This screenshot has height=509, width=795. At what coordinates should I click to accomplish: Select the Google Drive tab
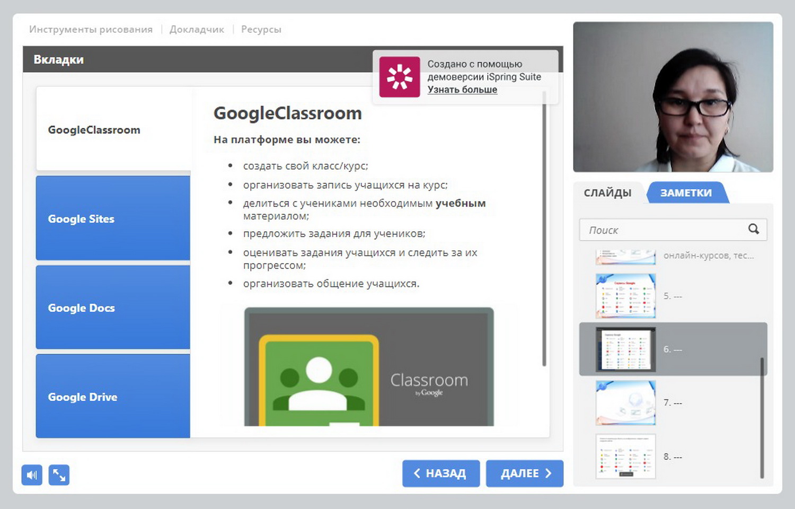tap(113, 397)
